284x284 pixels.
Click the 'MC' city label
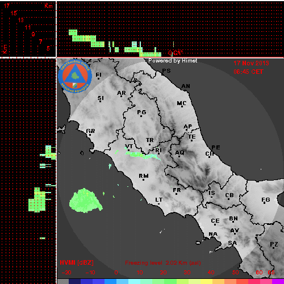(x=182, y=103)
